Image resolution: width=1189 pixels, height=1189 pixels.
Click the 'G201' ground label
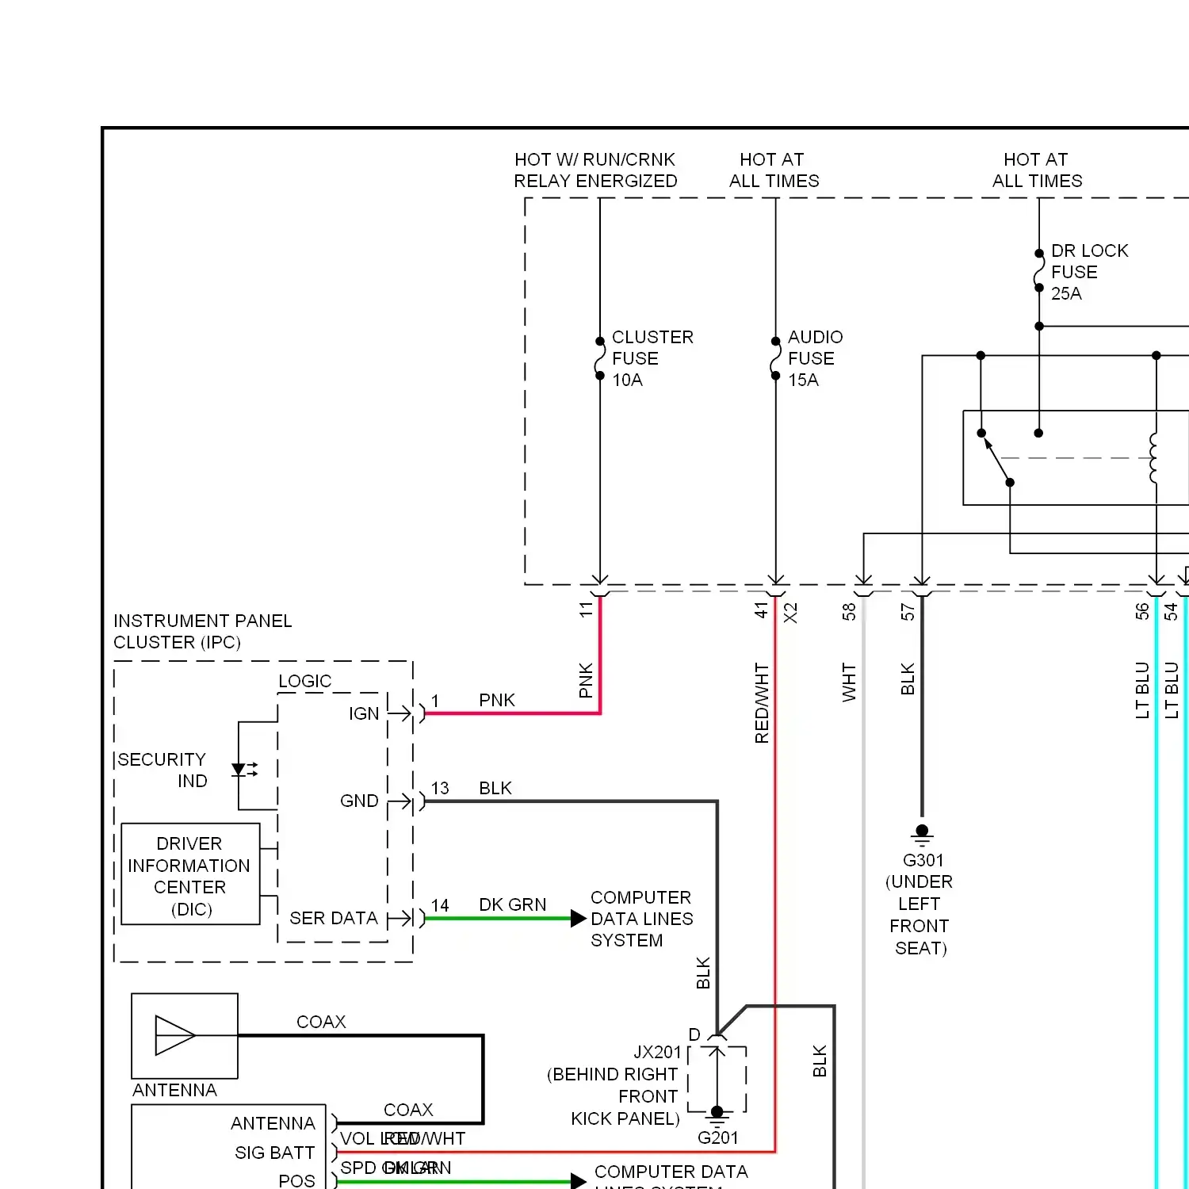718,1137
